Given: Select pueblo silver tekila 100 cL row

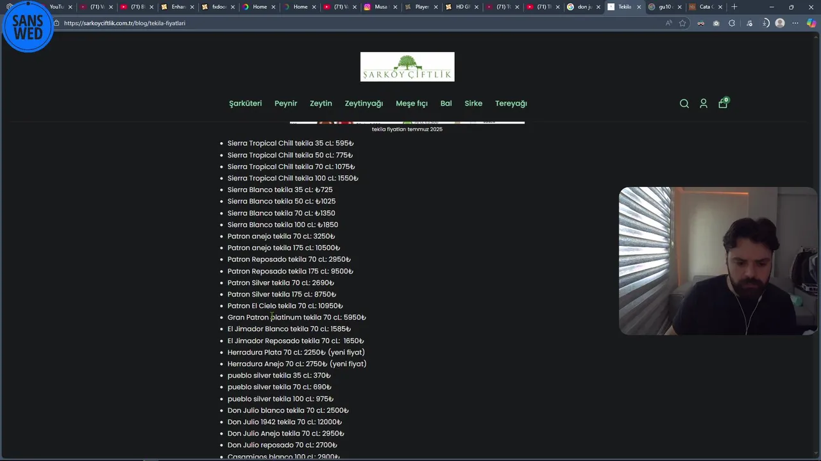Looking at the screenshot, I should click(x=280, y=399).
